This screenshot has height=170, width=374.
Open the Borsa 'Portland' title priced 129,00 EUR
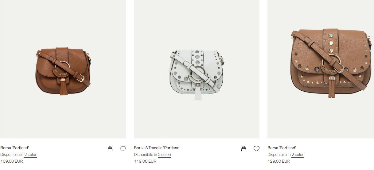point(282,148)
